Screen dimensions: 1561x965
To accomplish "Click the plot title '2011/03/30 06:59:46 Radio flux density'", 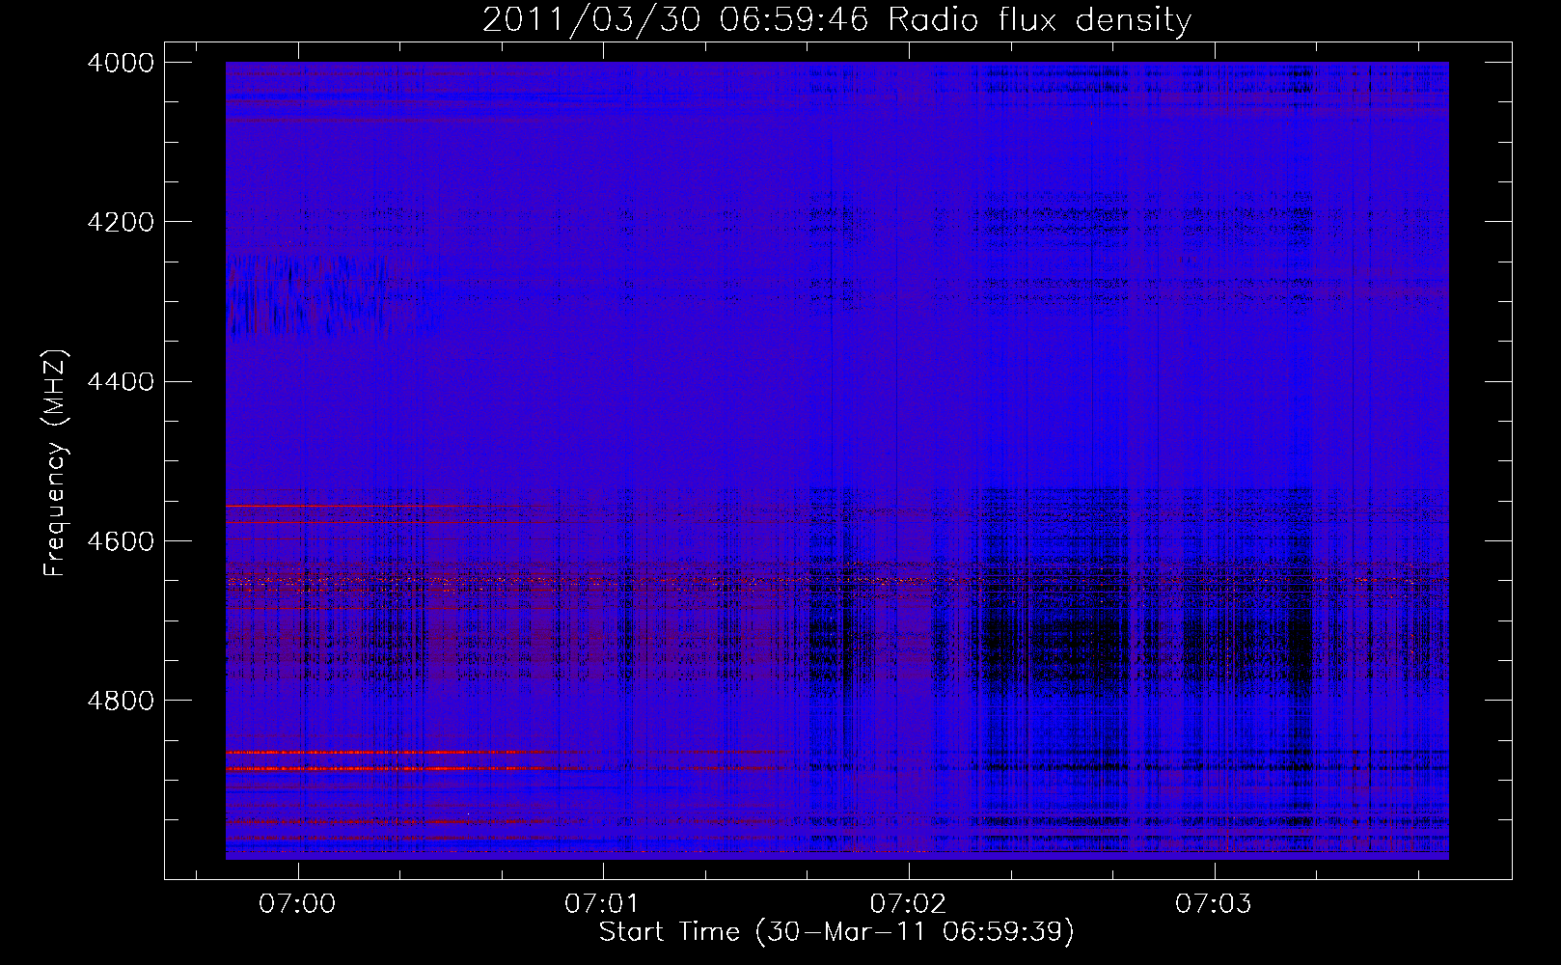I will 836,19.
